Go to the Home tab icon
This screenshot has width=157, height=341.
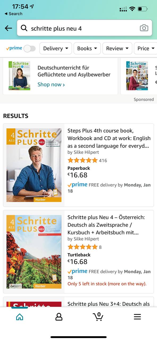[x=19, y=316]
